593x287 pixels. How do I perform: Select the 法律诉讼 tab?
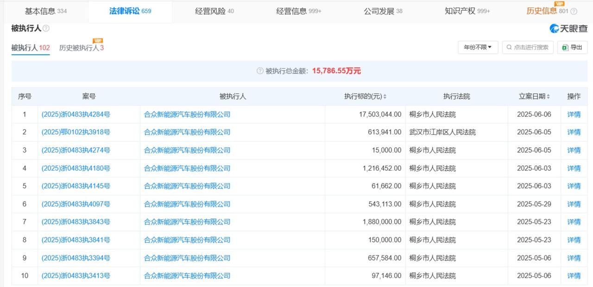(130, 11)
